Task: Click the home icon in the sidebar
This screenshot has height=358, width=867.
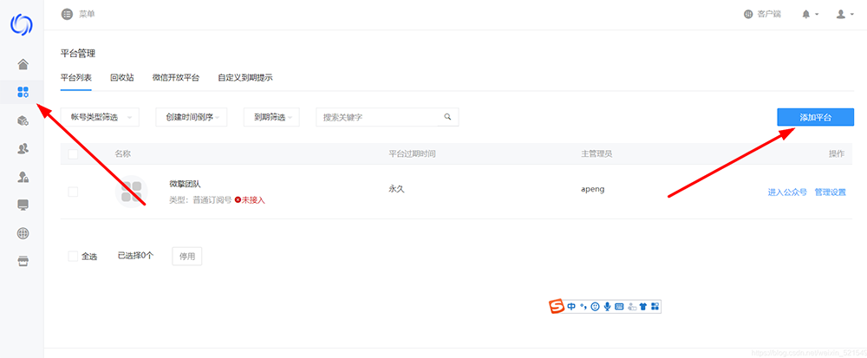Action: click(x=23, y=63)
